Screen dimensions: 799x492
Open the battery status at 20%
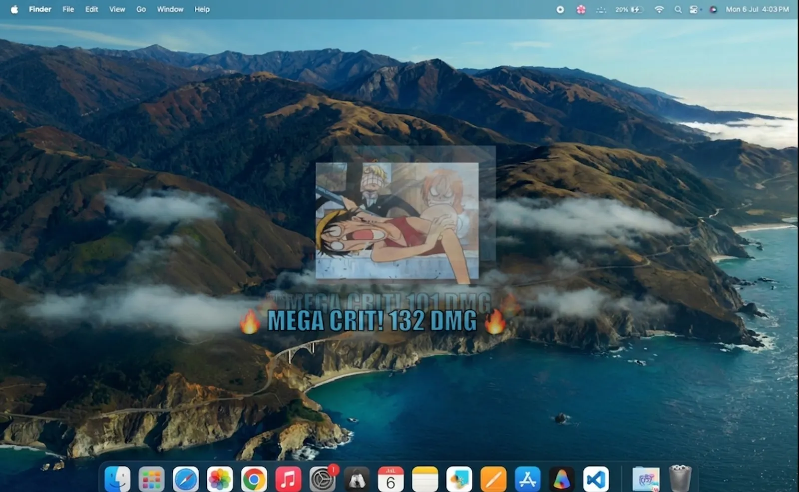629,9
